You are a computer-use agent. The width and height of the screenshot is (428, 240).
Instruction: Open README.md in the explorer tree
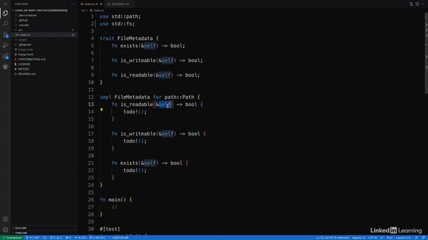(27, 74)
